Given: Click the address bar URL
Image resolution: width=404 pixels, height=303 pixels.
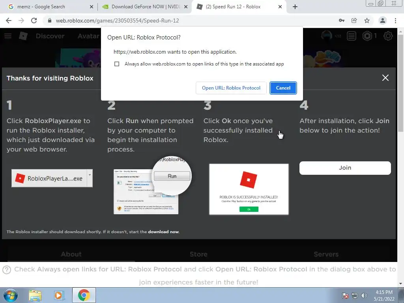Looking at the screenshot, I should (x=117, y=21).
